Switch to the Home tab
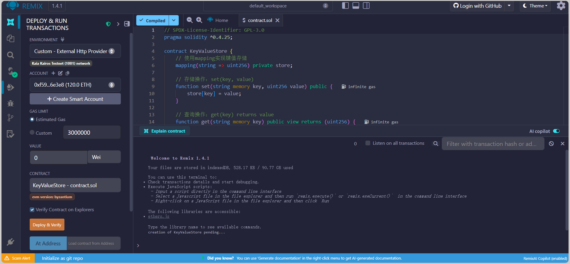 pyautogui.click(x=218, y=20)
